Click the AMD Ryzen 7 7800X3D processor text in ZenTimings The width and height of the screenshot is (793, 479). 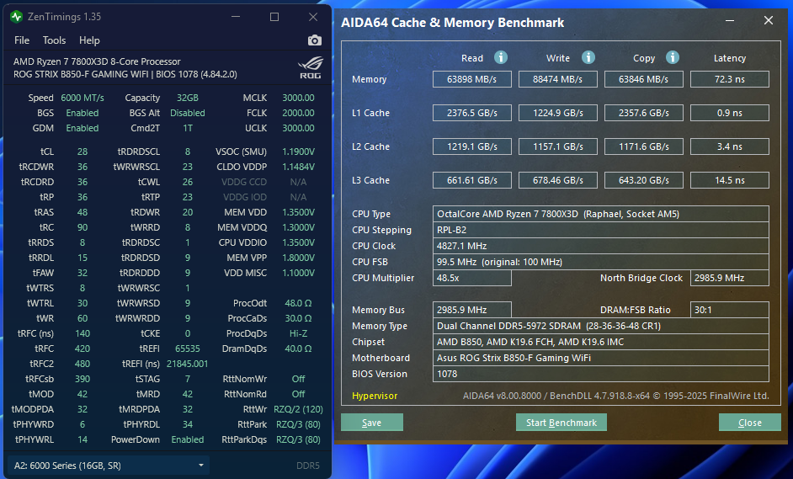[x=97, y=61]
